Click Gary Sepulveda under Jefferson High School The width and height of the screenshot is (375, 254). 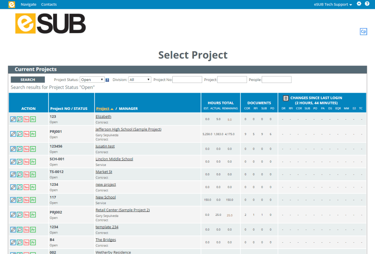coord(107,135)
